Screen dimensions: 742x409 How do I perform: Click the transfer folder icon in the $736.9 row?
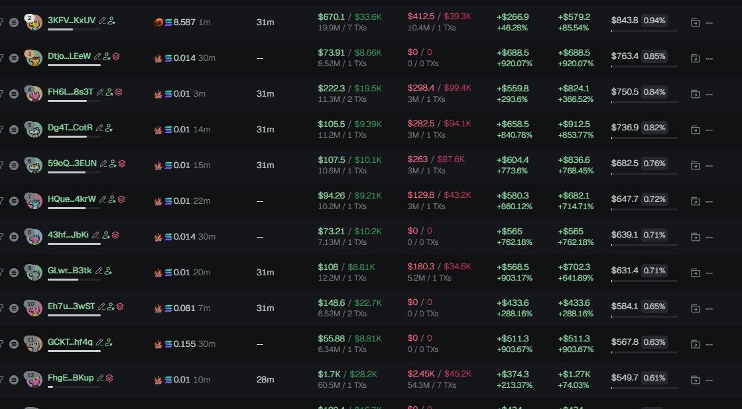tap(695, 130)
